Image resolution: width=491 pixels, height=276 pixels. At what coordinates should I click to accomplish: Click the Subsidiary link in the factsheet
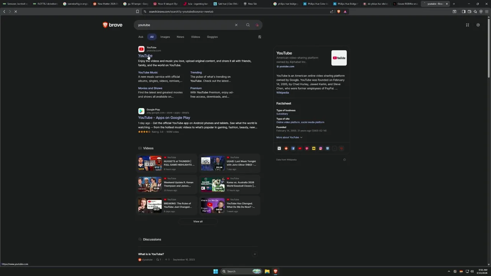(x=282, y=114)
